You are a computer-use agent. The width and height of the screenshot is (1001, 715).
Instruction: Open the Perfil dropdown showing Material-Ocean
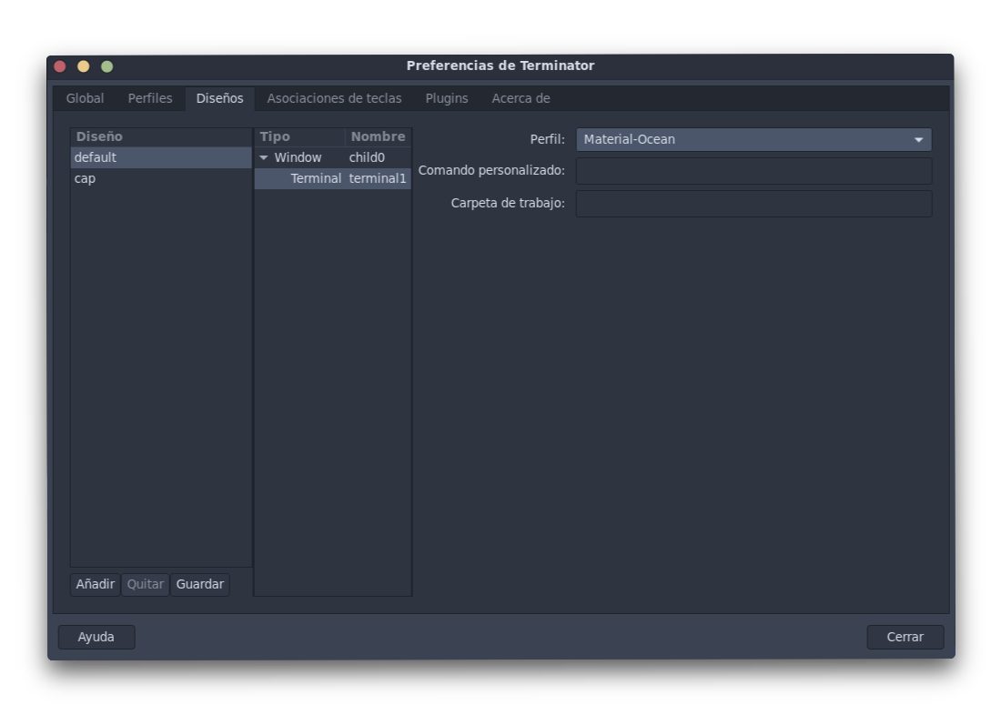[x=753, y=140]
